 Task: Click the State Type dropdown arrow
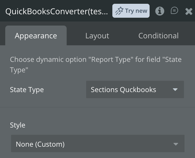pyautogui.click(x=175, y=90)
